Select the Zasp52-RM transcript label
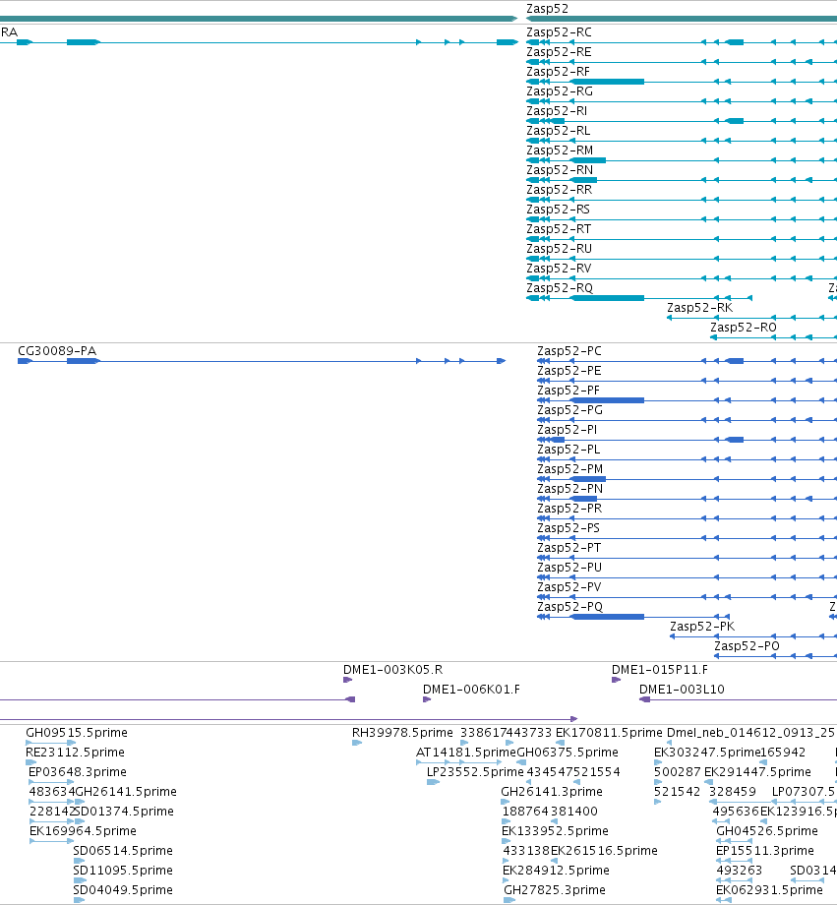Screen dimensions: 837x905 (x=560, y=151)
